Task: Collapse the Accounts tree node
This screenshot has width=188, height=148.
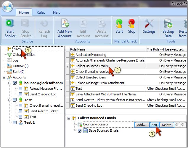Action: coord(4,77)
